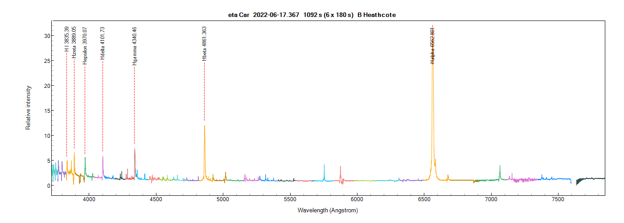Select the red emission peak near 5875

tap(341, 167)
